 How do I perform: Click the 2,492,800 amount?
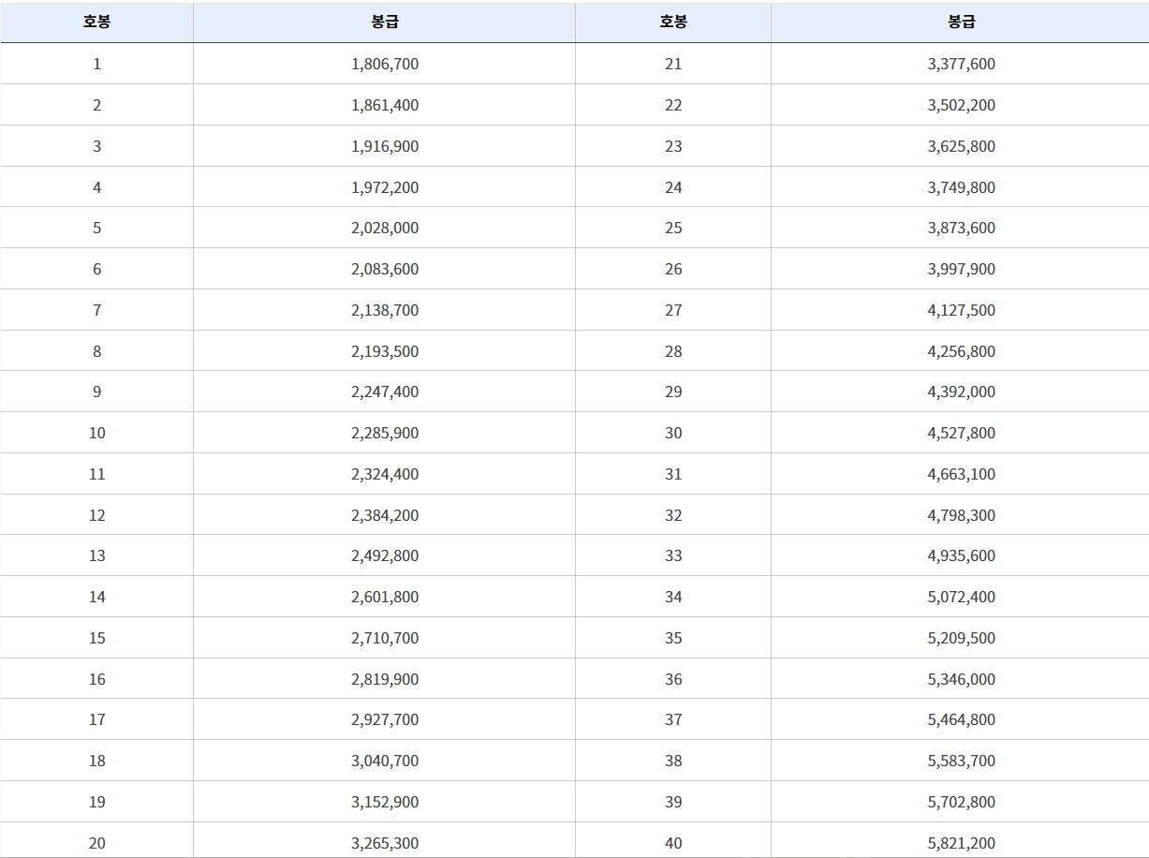tap(385, 555)
